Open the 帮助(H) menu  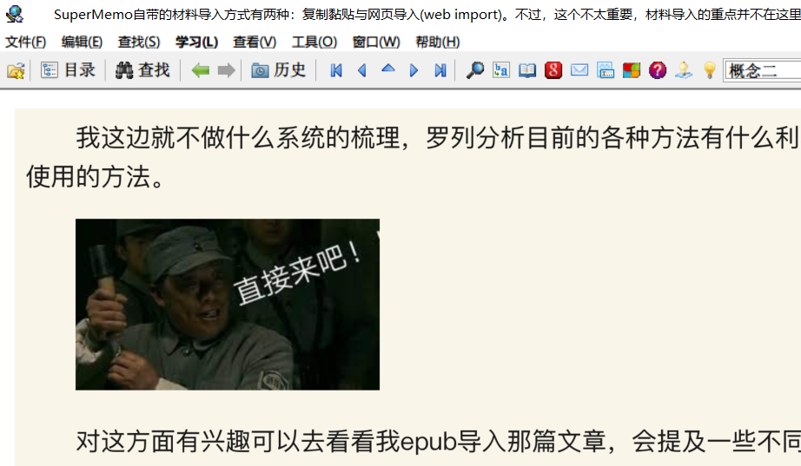tap(437, 42)
